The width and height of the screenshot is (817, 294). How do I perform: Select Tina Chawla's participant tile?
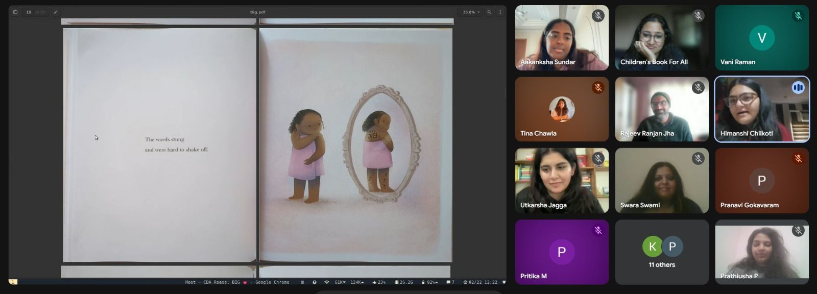[562, 109]
